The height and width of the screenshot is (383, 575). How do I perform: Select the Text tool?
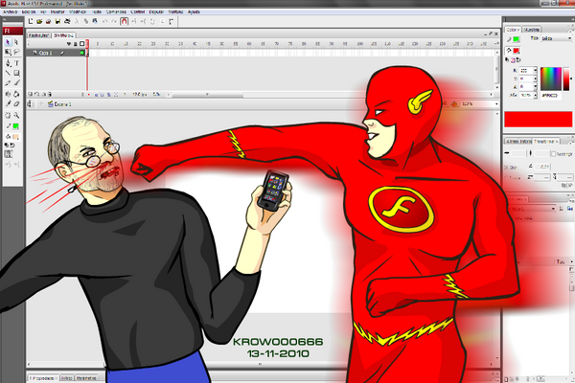tap(16, 63)
